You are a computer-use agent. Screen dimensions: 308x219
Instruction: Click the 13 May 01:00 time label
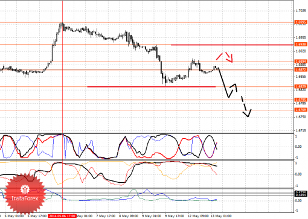click(x=221, y=216)
